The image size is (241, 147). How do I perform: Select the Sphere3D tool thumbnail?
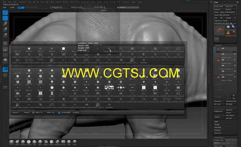pyautogui.click(x=228, y=28)
